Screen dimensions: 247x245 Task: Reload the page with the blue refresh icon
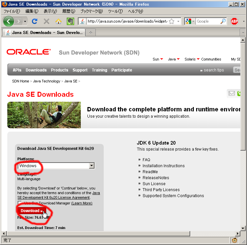[x=35, y=21]
